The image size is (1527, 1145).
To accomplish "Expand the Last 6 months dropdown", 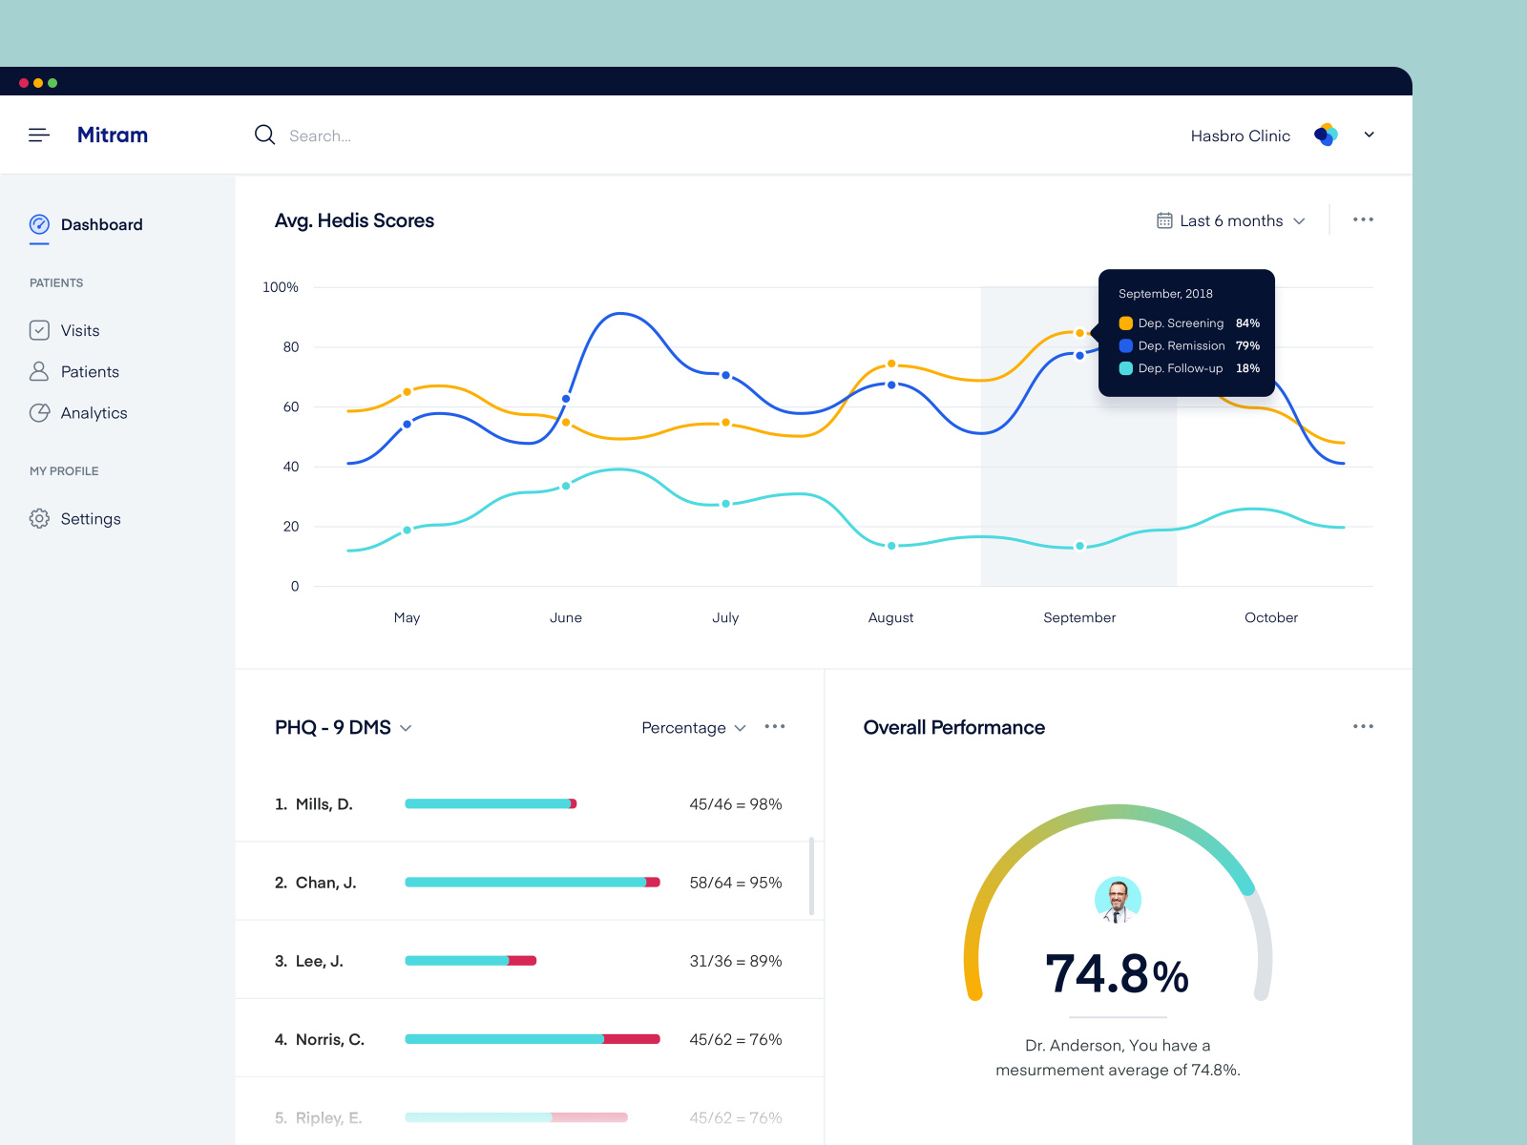I will click(x=1299, y=220).
